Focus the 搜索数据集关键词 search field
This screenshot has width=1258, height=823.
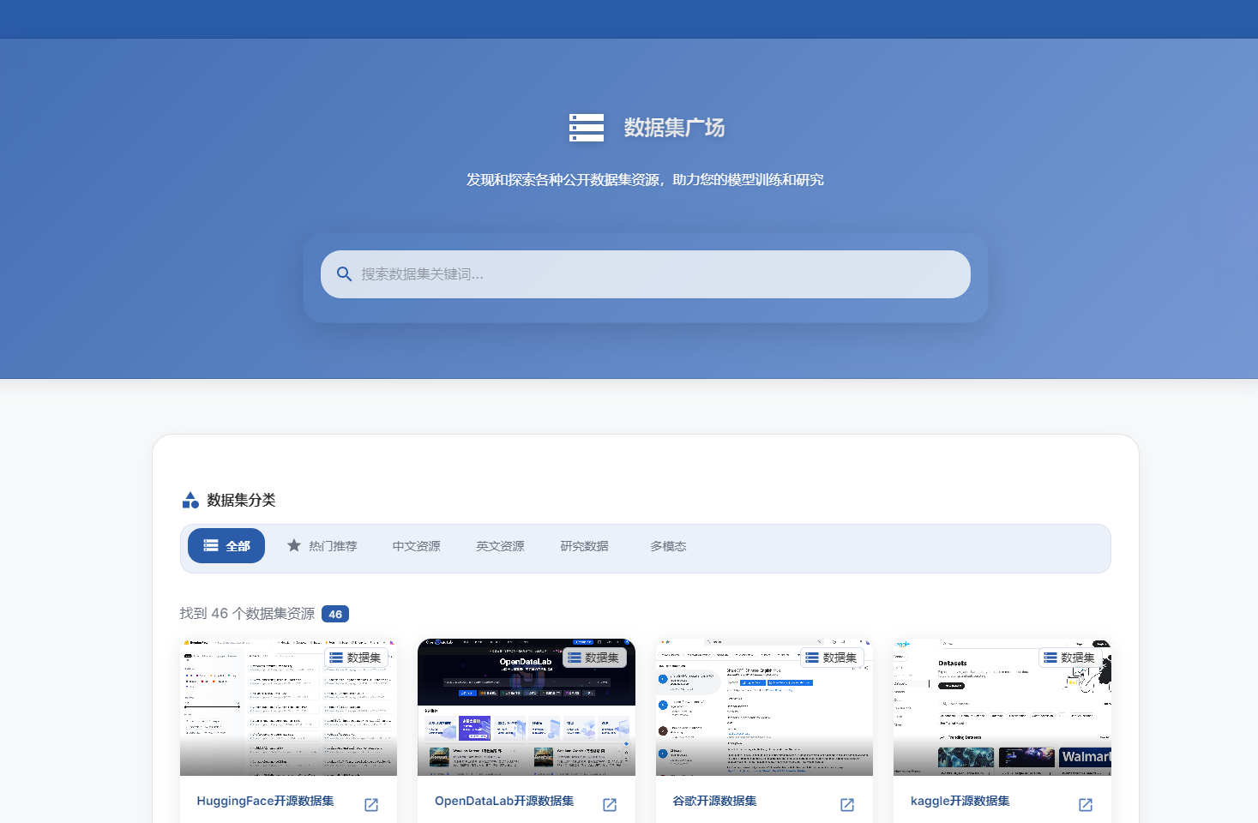[x=646, y=274]
